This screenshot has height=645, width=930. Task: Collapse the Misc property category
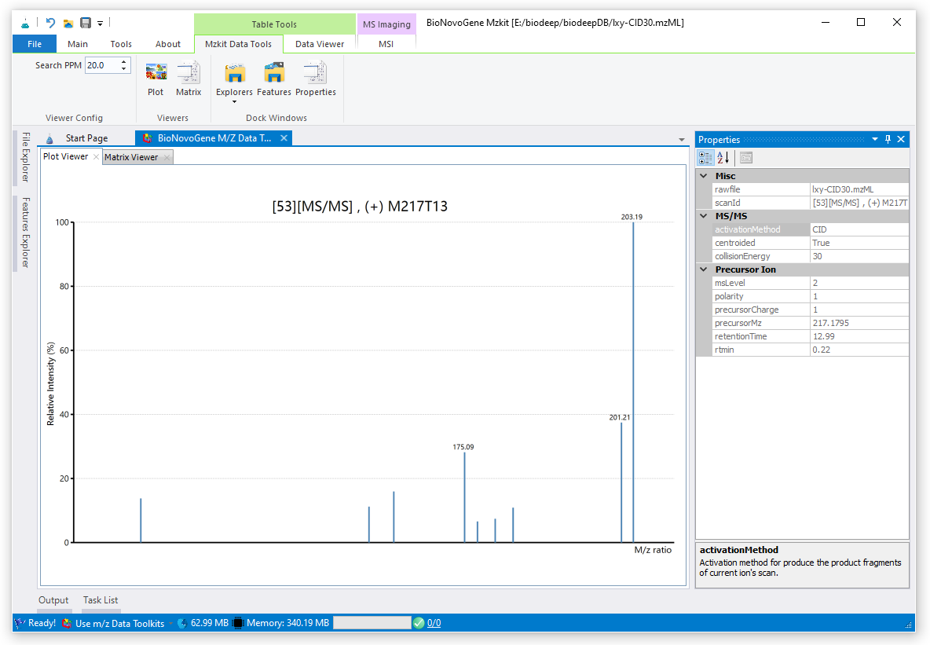click(704, 176)
